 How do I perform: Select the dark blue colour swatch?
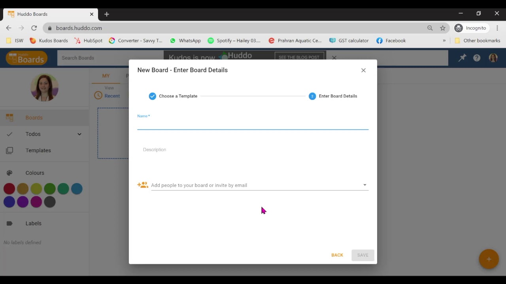point(9,202)
